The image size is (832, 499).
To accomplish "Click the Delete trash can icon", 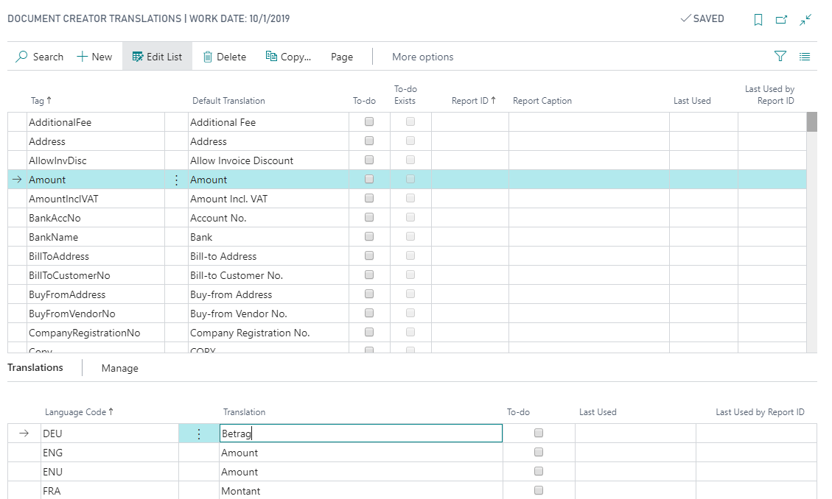I will click(x=208, y=57).
